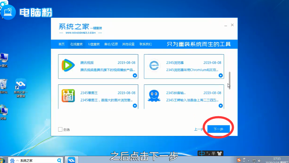Click the volume speaker tray icon
The image size is (289, 163).
260,161
